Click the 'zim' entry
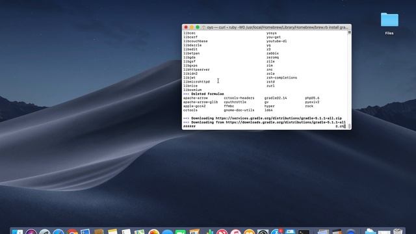This screenshot has height=234, width=416. pos(270,66)
